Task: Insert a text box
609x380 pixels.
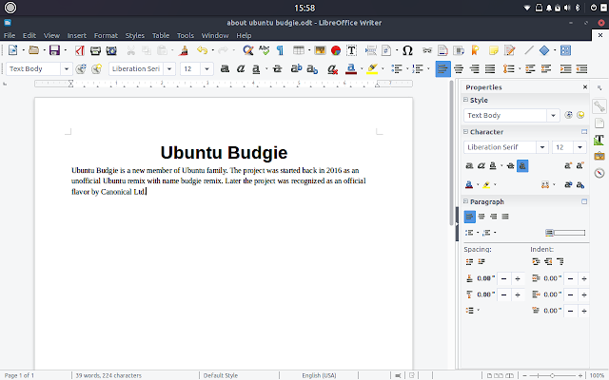Action: (x=351, y=50)
